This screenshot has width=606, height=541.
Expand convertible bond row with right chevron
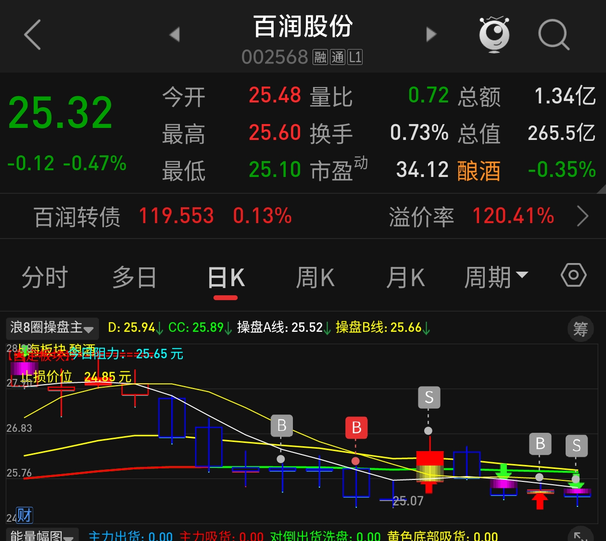[x=582, y=216]
